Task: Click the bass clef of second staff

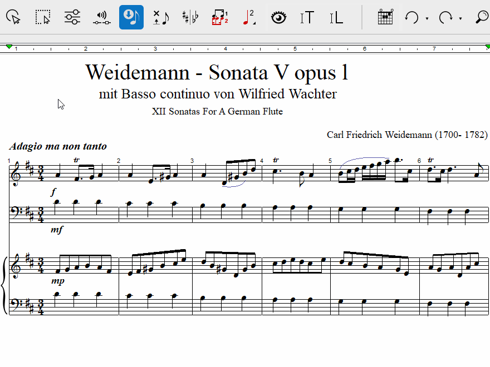Action: (16, 212)
